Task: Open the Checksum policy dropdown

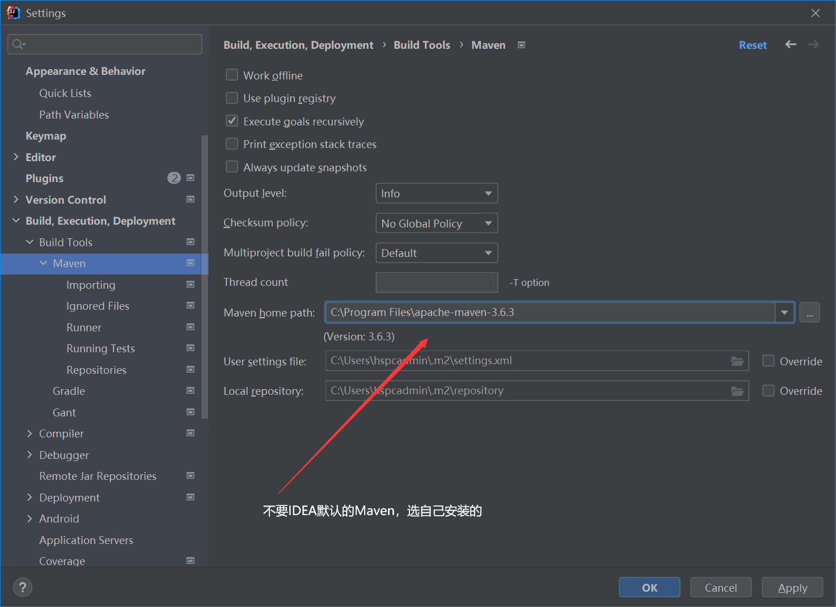Action: click(x=437, y=223)
